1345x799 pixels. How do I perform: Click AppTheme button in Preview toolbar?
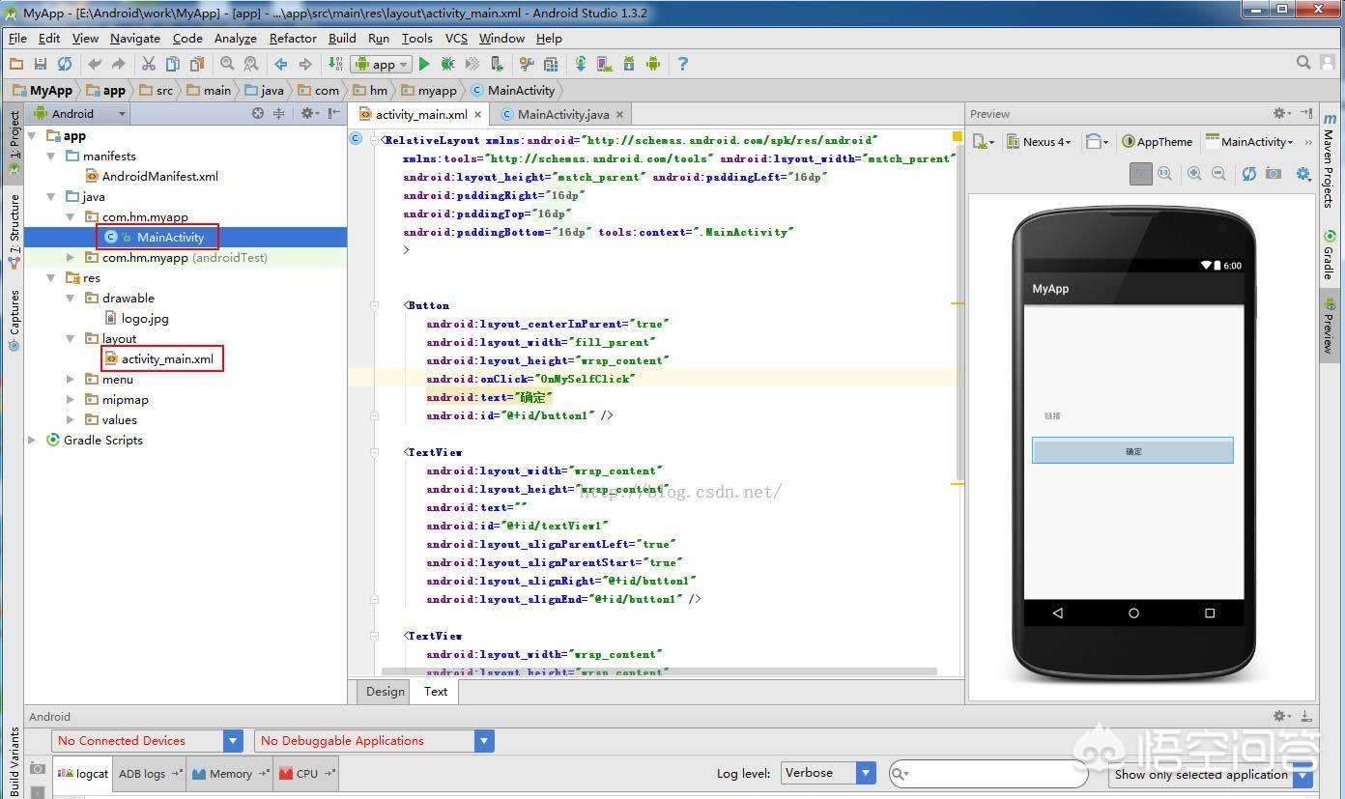coord(1157,141)
